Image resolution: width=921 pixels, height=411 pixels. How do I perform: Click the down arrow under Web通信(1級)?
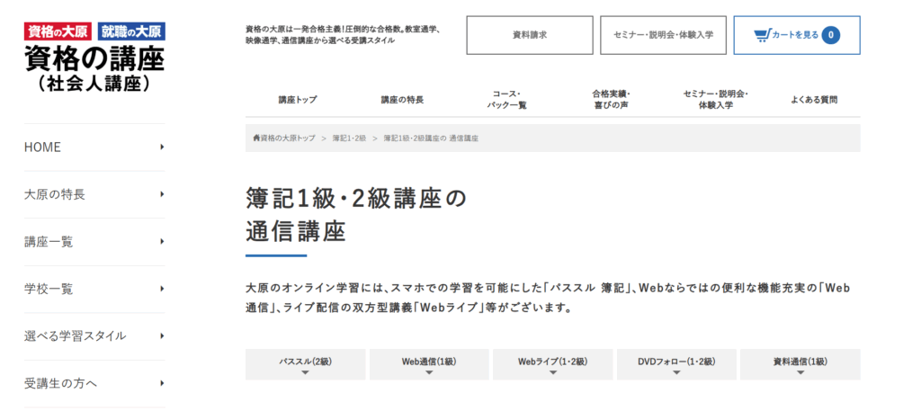click(x=429, y=372)
